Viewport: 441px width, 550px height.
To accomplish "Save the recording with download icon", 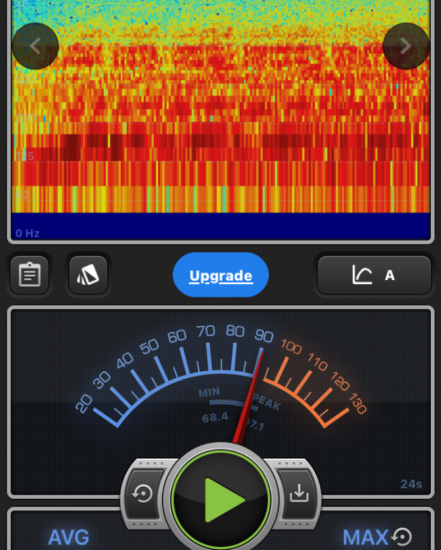I will [298, 494].
